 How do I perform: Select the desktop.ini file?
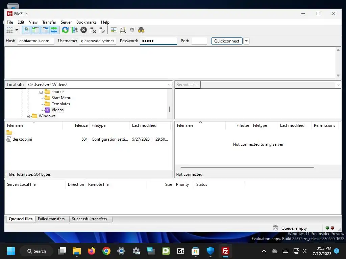[x=22, y=139]
